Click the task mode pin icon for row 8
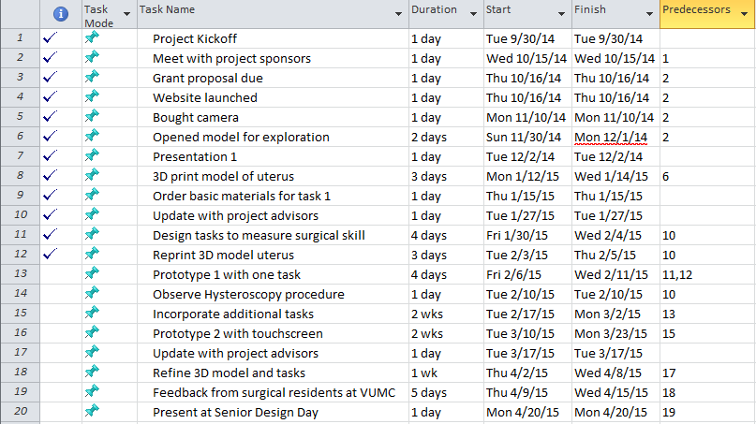The image size is (756, 424). [91, 176]
